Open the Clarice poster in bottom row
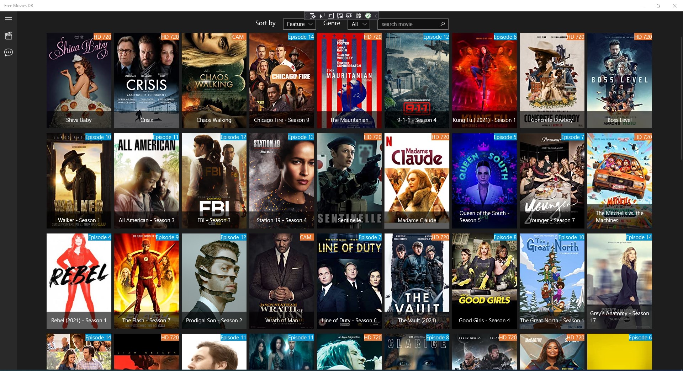The height and width of the screenshot is (371, 683). click(417, 352)
